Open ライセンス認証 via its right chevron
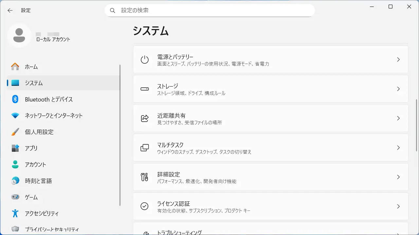 point(398,206)
